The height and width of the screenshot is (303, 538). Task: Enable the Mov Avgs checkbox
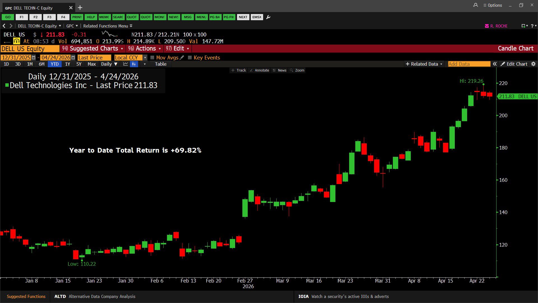(x=152, y=58)
